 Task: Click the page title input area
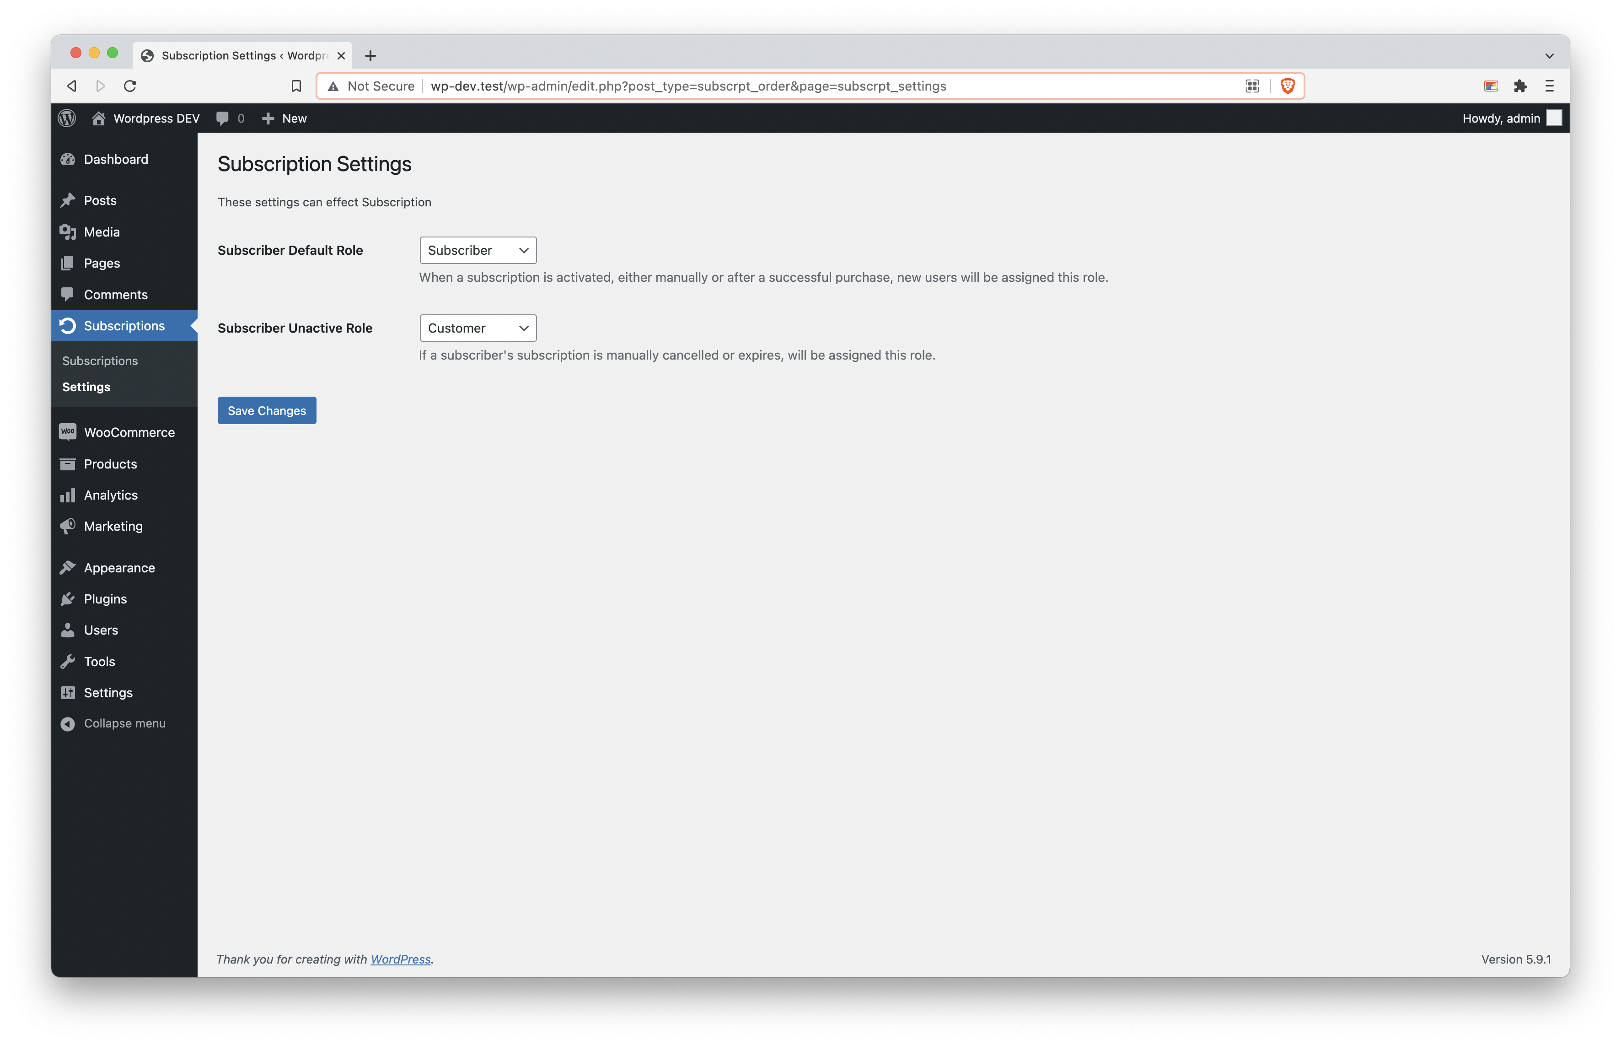click(316, 163)
